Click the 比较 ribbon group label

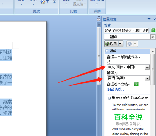tap(73, 11)
